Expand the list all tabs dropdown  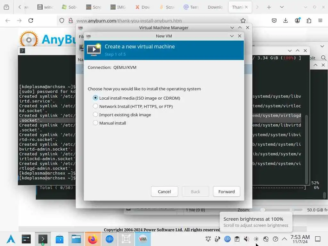pos(282,7)
